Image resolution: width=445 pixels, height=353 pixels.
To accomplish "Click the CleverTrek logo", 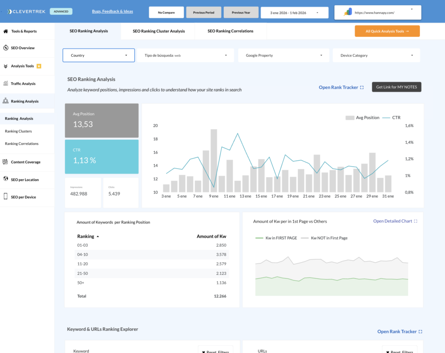I will click(x=27, y=11).
